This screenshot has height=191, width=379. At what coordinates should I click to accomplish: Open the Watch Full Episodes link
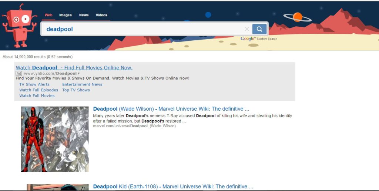(39, 90)
